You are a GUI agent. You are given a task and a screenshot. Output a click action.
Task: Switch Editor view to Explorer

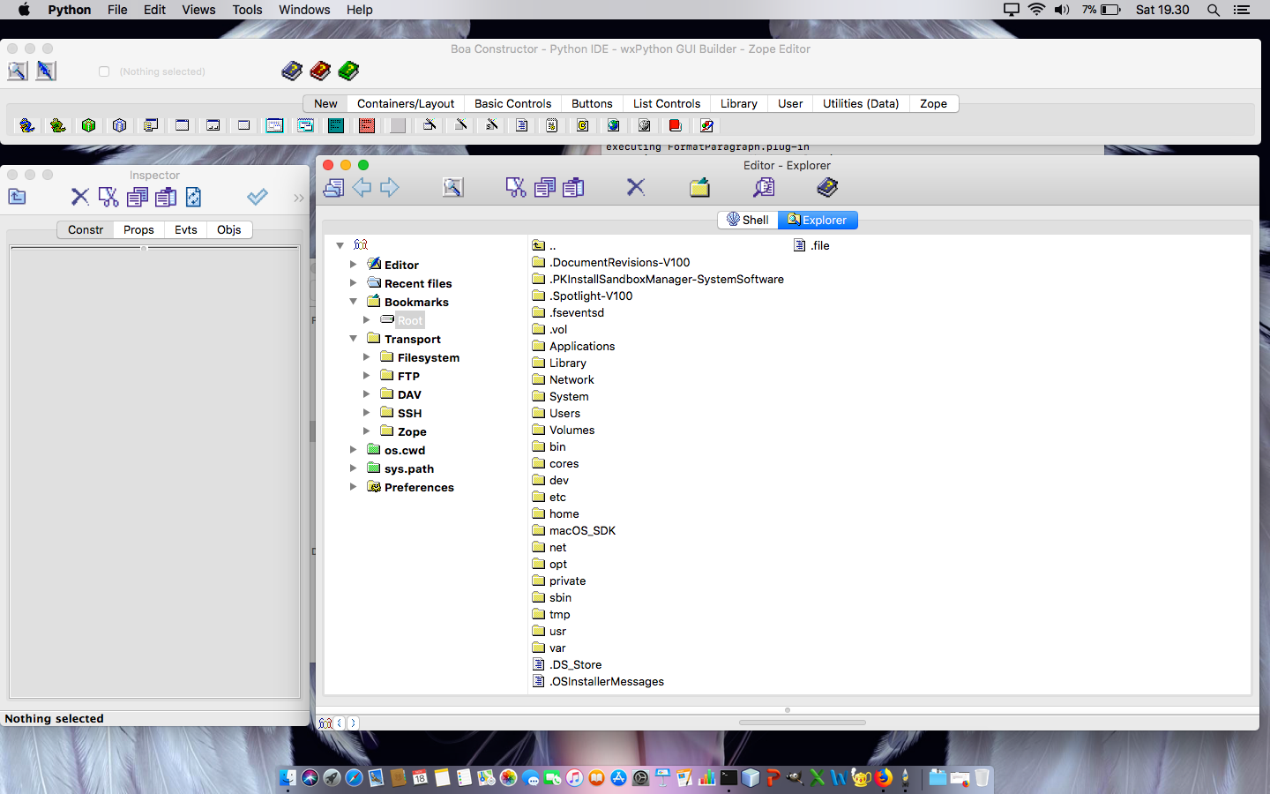coord(818,220)
